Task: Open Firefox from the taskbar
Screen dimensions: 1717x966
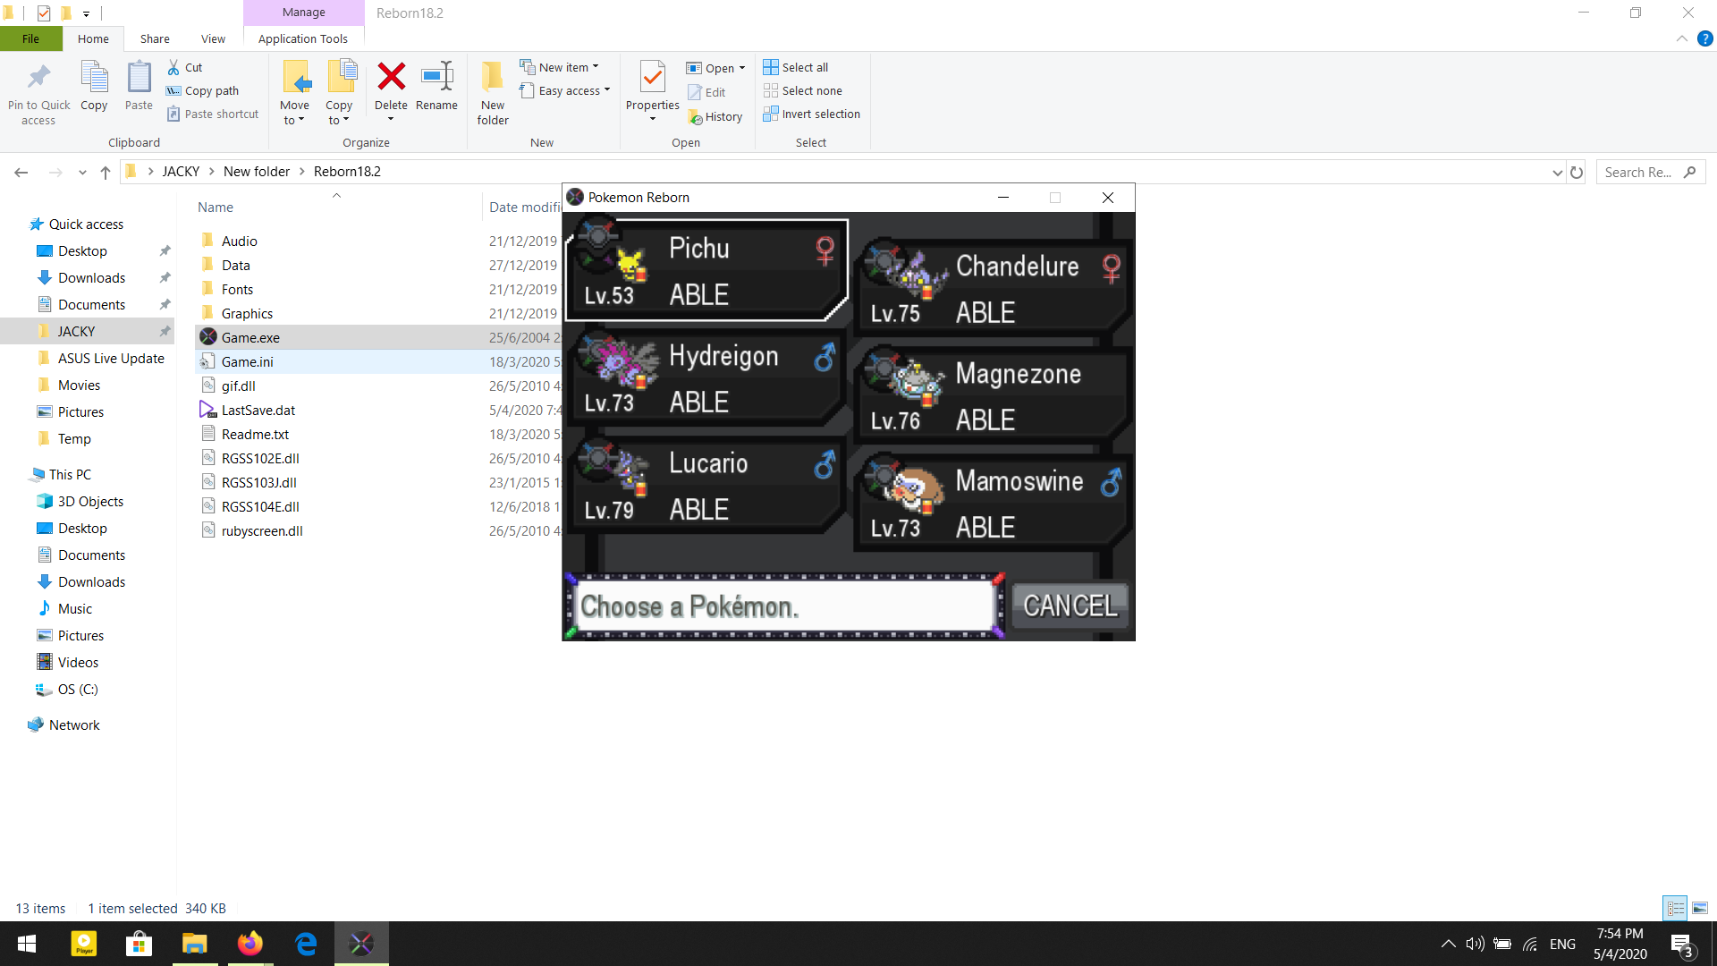Action: point(250,944)
